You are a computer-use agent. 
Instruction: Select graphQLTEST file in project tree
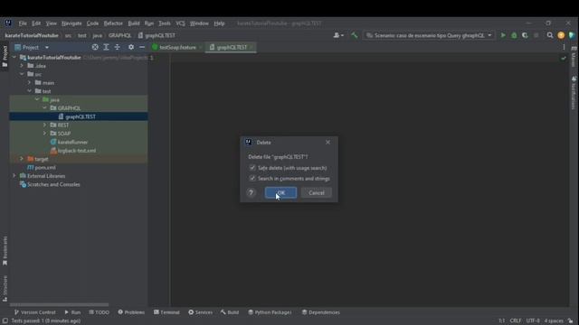coord(79,116)
